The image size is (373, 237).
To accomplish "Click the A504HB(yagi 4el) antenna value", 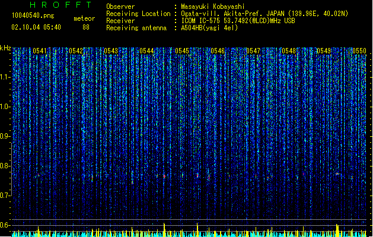I will coord(209,28).
